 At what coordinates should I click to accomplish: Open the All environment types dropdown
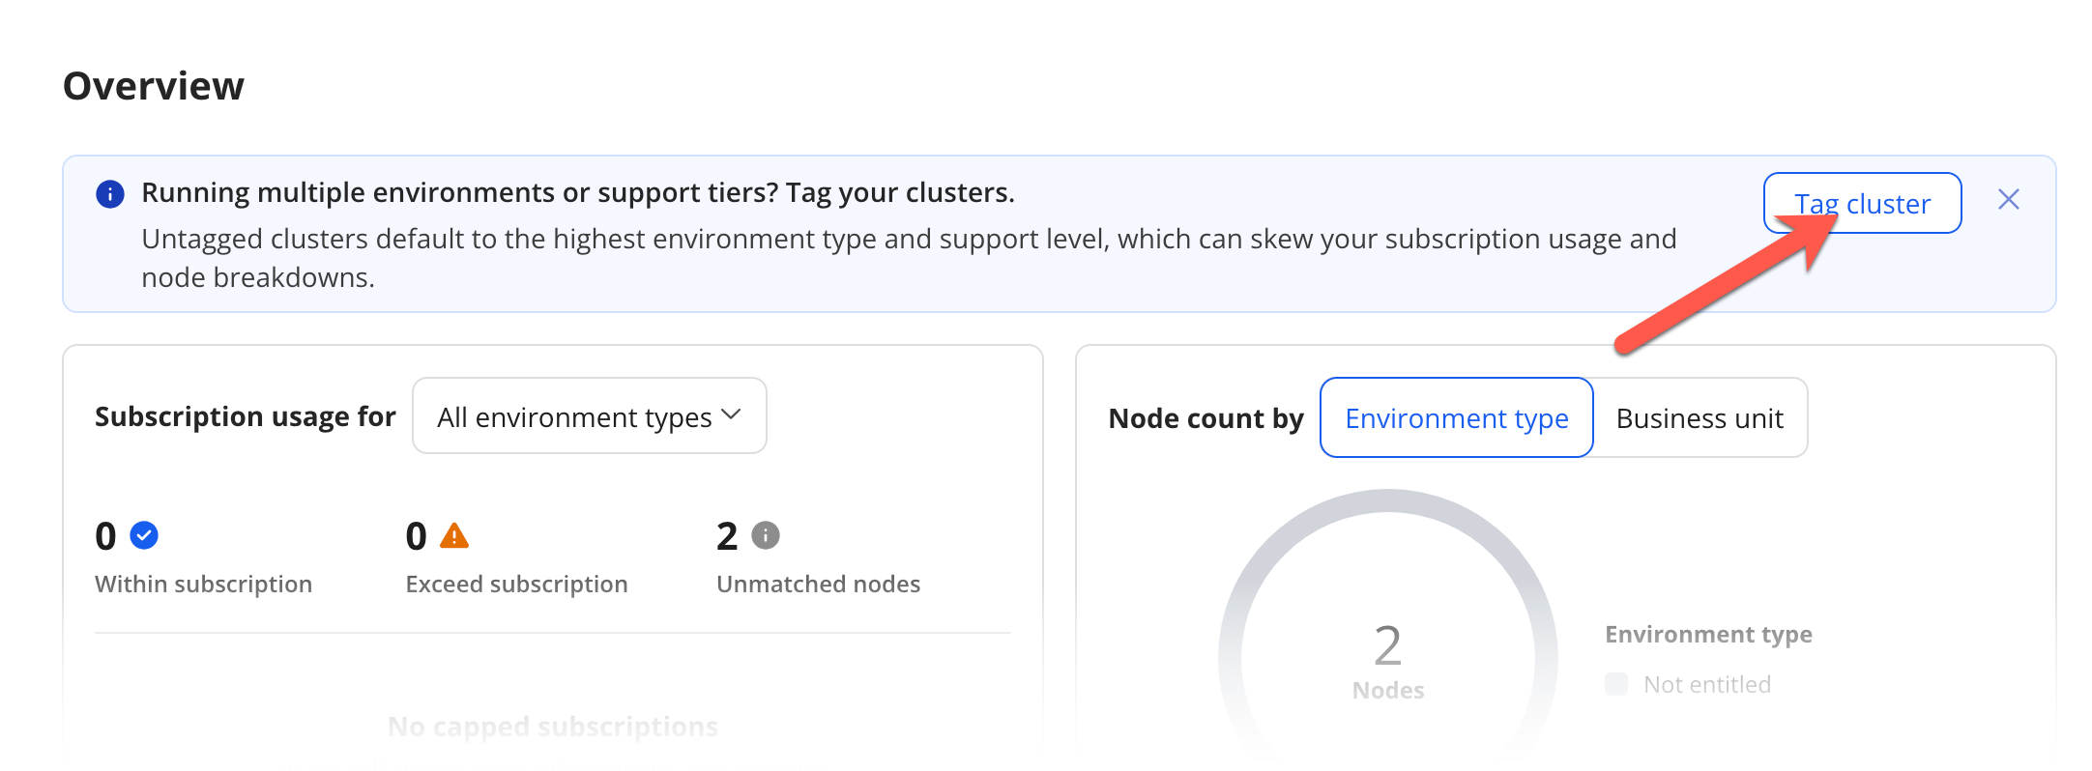(590, 415)
